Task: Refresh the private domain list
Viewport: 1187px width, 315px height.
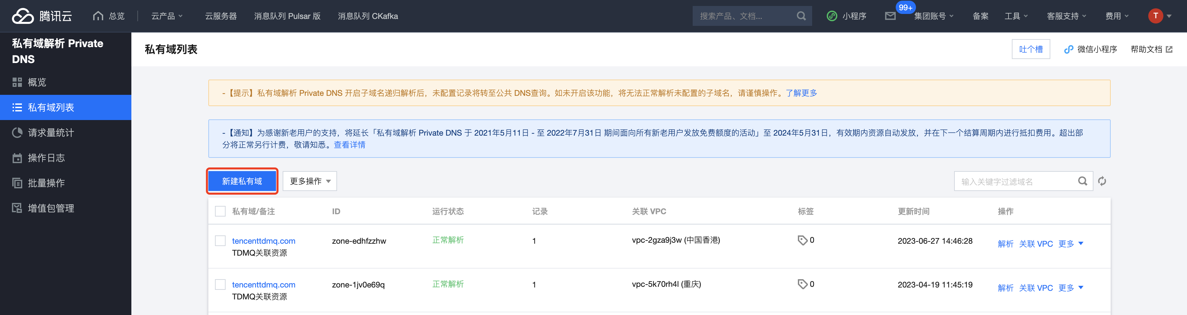Action: 1102,181
